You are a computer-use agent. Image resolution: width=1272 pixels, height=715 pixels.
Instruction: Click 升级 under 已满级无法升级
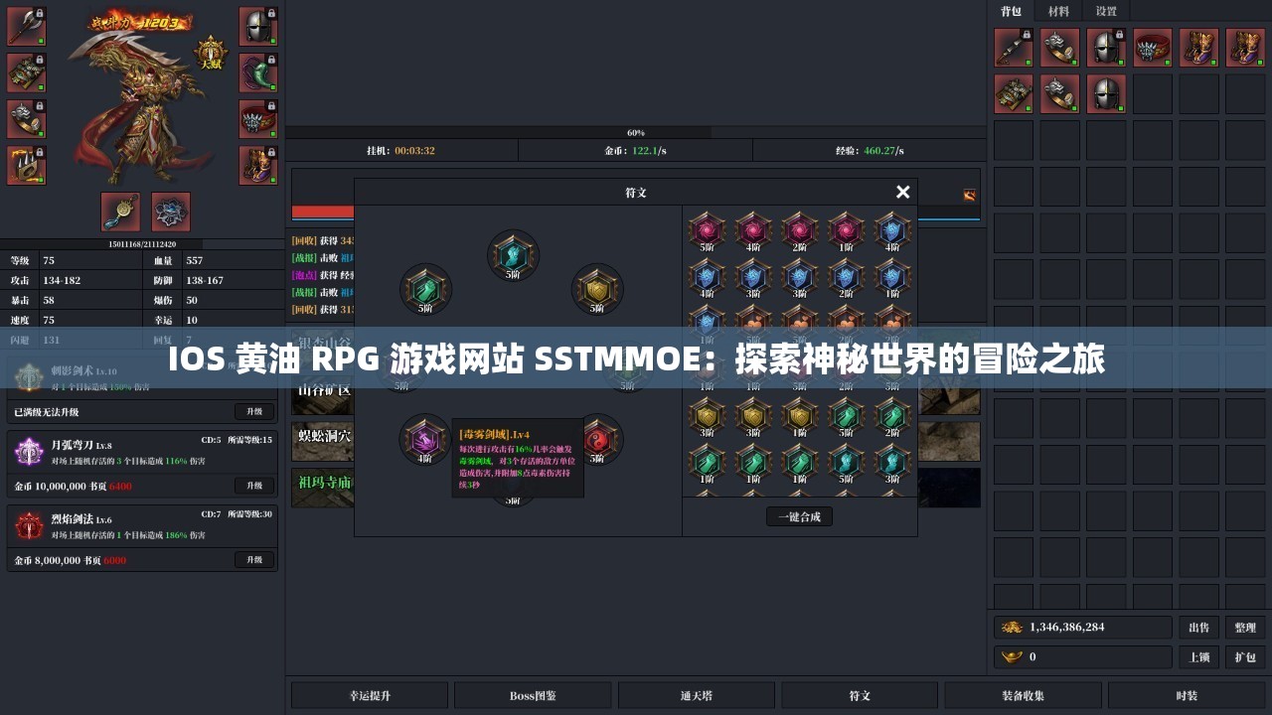click(x=254, y=411)
